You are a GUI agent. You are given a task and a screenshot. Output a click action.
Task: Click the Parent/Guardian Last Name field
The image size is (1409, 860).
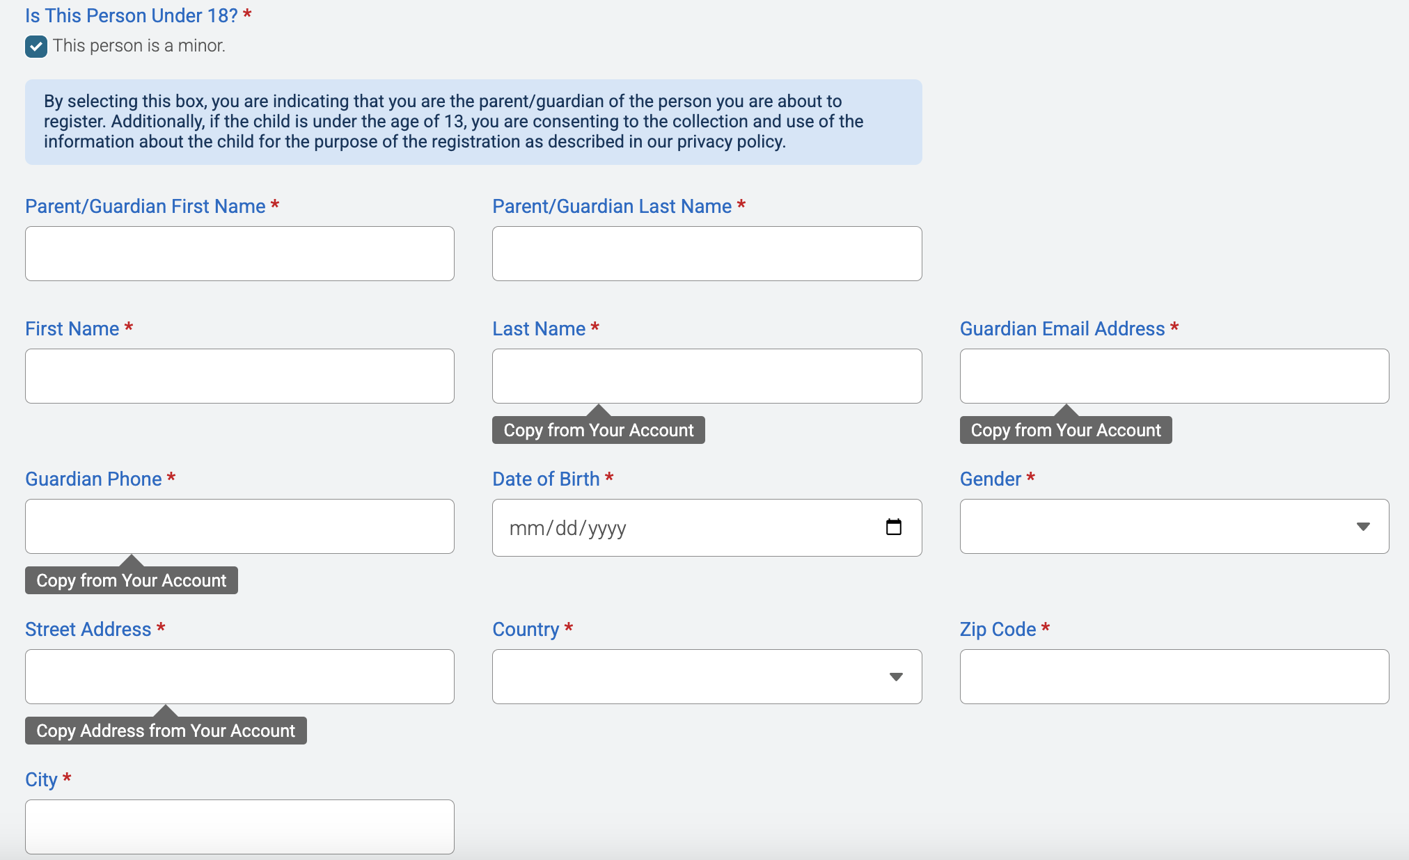point(706,254)
